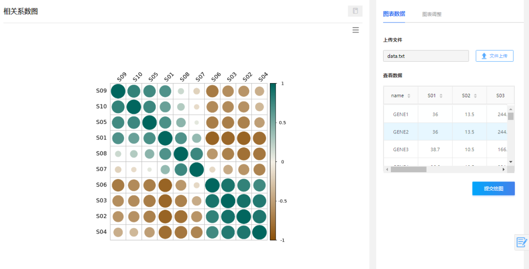Open the chart hamburger menu
Screen dimensions: 529x269
pyautogui.click(x=356, y=30)
